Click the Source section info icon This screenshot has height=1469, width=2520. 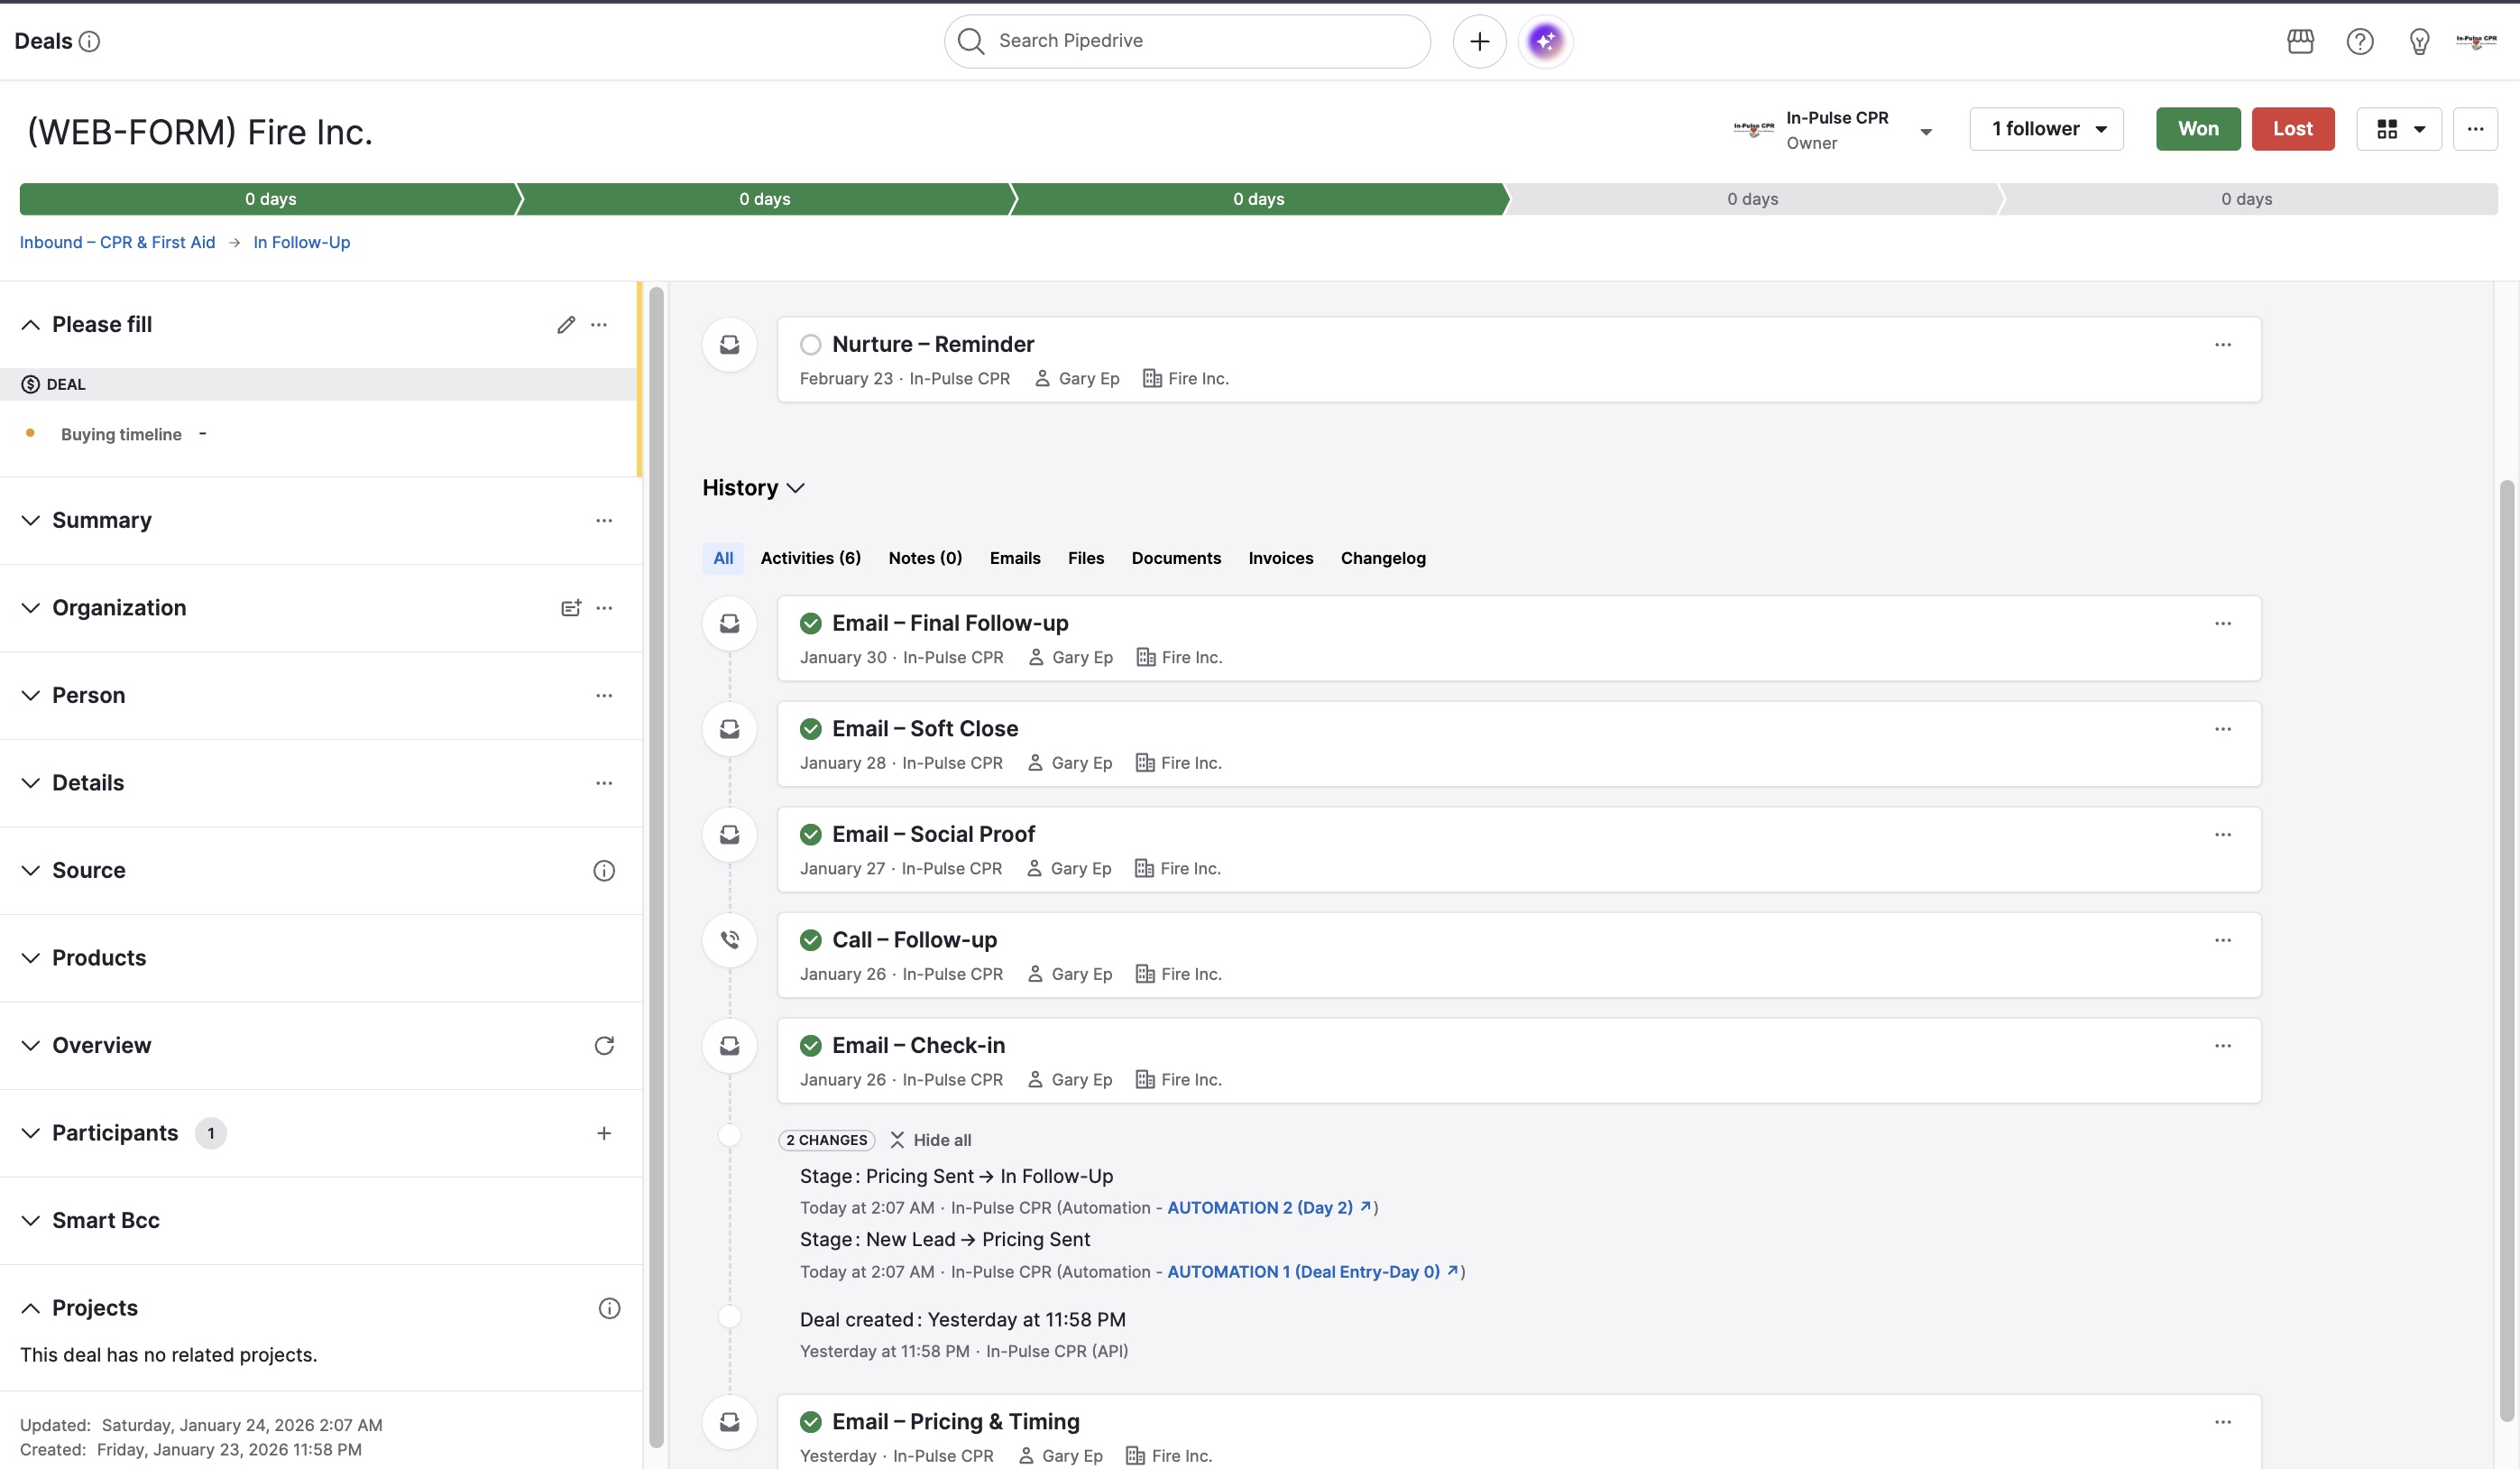(604, 871)
